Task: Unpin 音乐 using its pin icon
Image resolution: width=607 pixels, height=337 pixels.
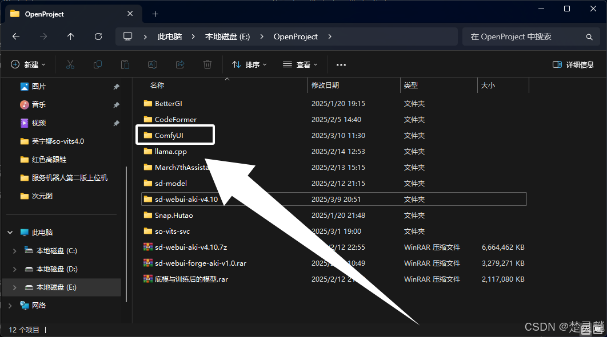Action: click(116, 105)
